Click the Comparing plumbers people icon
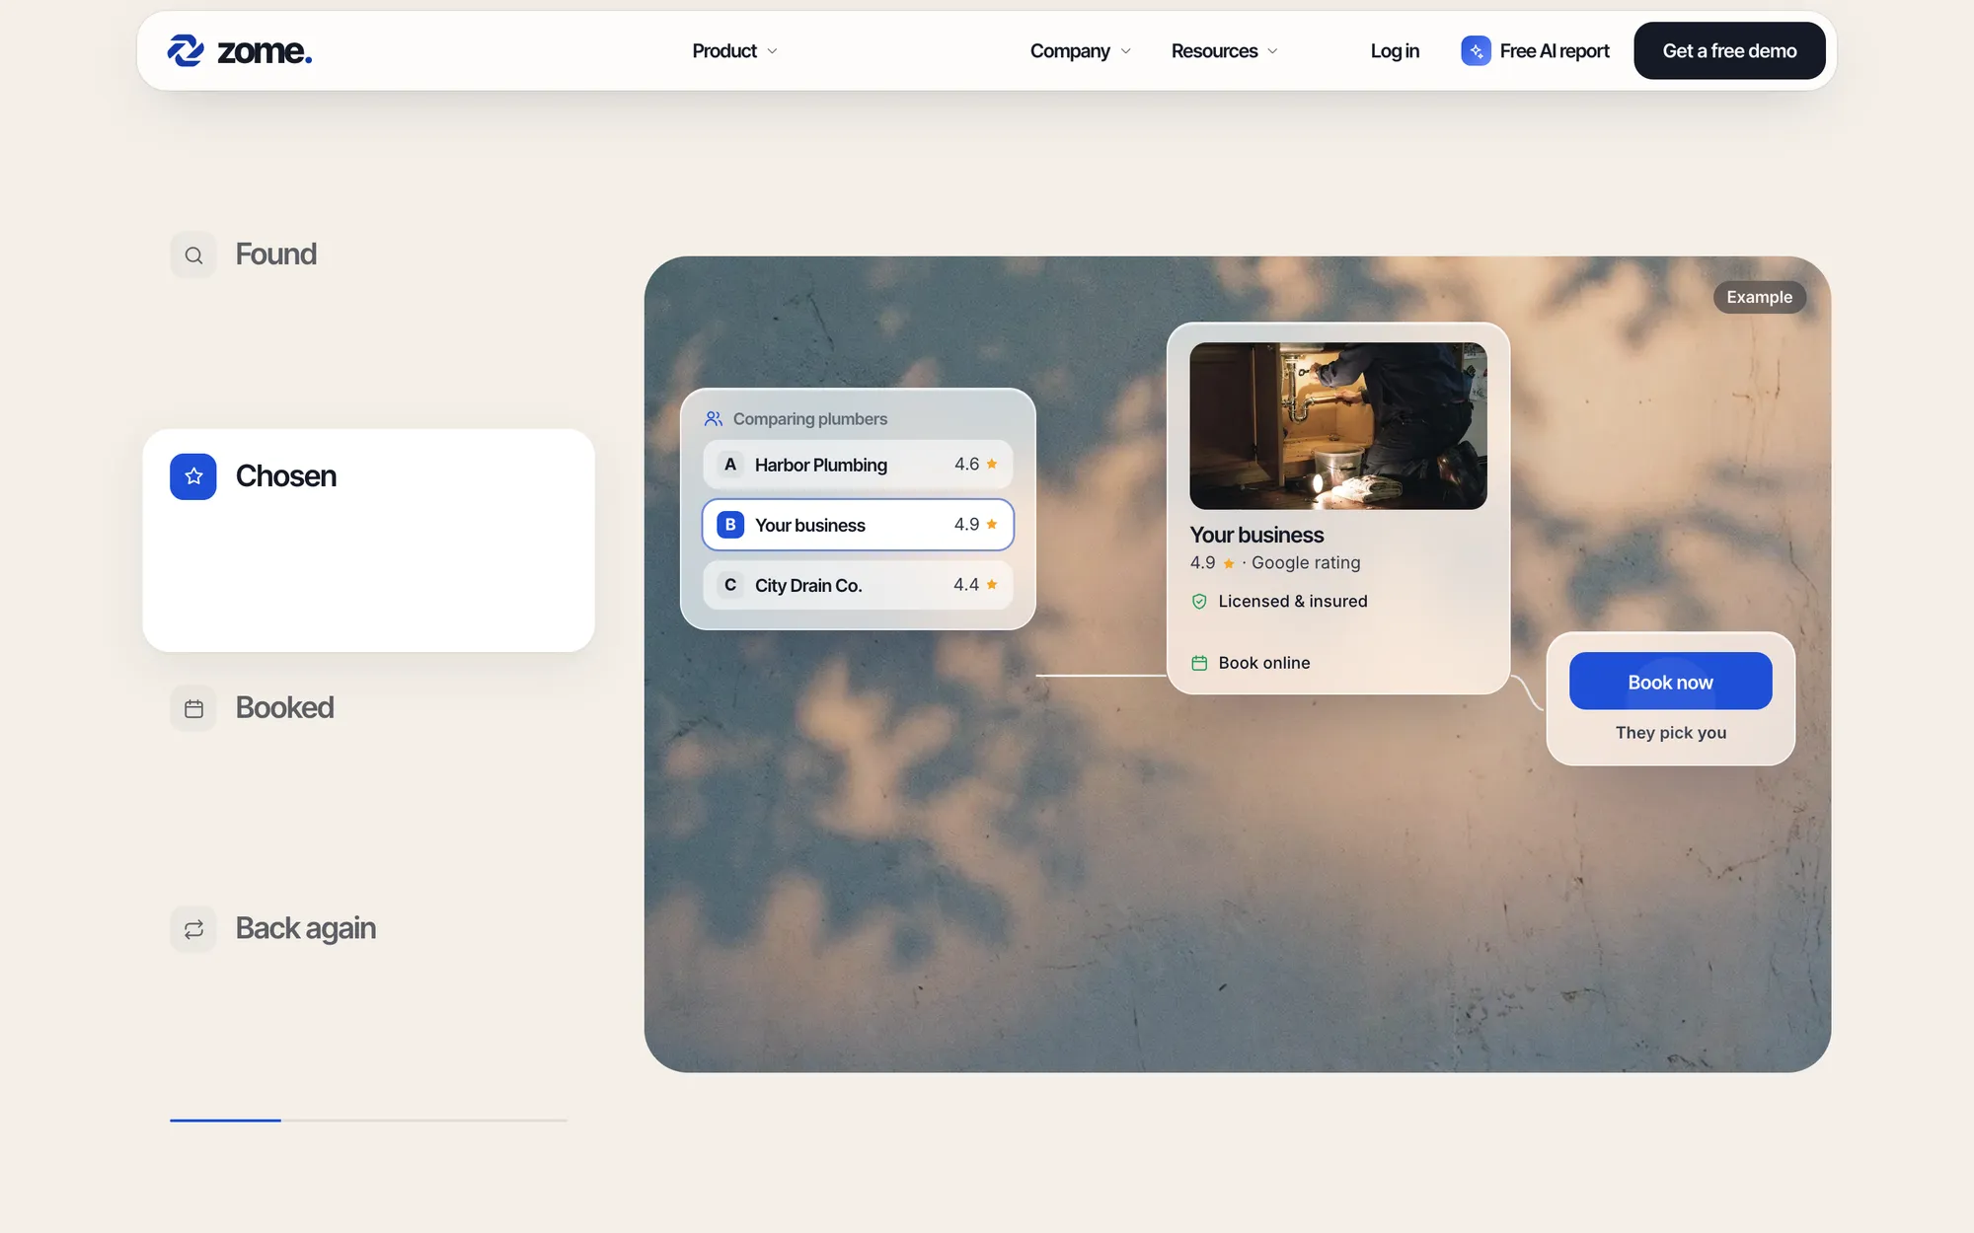The height and width of the screenshot is (1233, 1974). click(x=714, y=419)
